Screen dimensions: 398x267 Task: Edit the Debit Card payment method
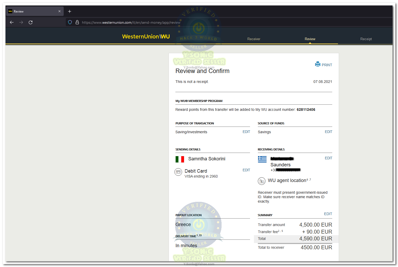point(246,170)
